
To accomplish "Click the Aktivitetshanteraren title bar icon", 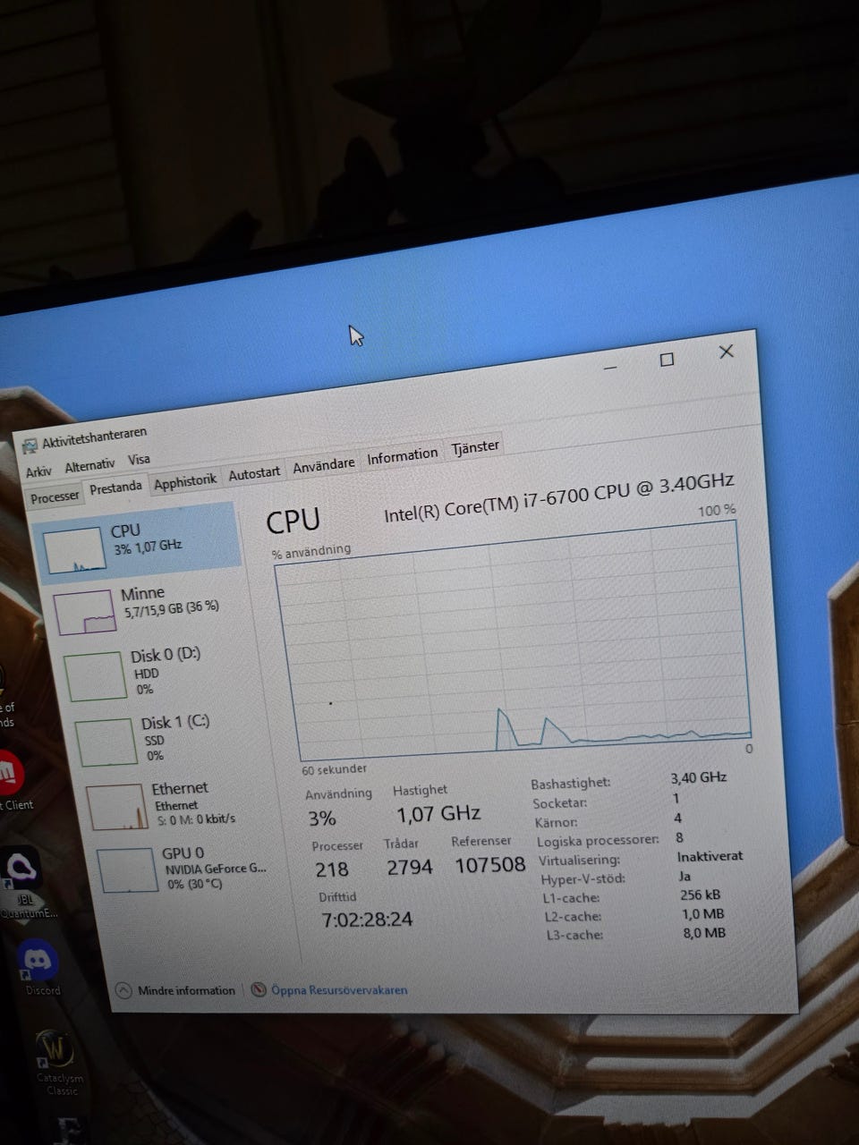I will [30, 445].
